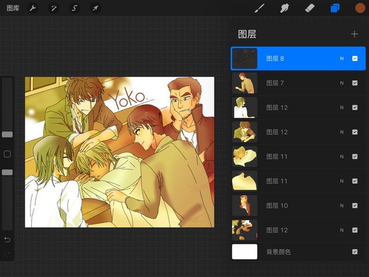
Task: Activate the Selection tool
Action: [x=74, y=8]
